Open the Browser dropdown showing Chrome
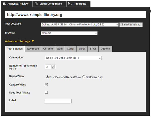The height and width of the screenshot is (117, 151). coord(69,33)
